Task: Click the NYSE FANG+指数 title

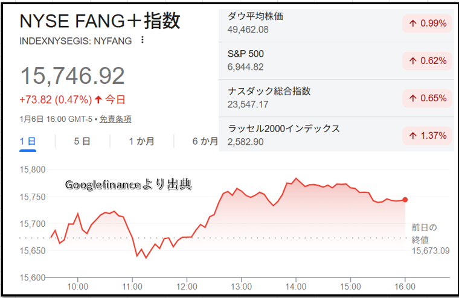Action: coord(100,21)
